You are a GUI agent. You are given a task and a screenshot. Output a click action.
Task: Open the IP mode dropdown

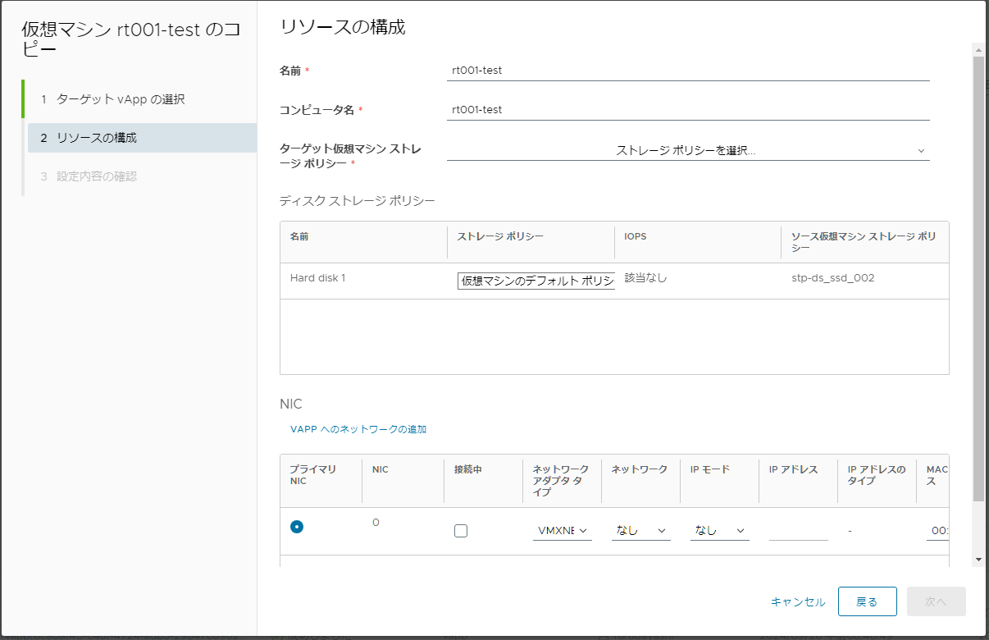point(720,531)
